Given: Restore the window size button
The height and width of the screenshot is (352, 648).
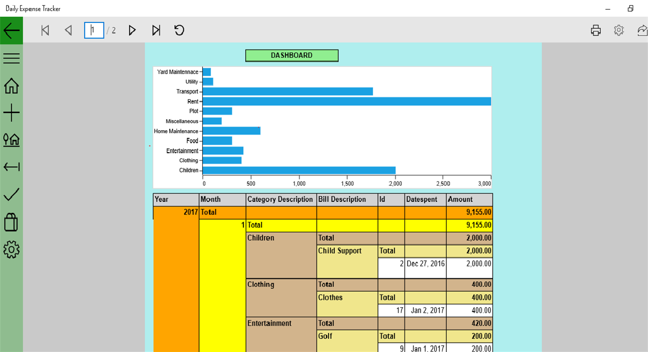Looking at the screenshot, I should coord(630,9).
